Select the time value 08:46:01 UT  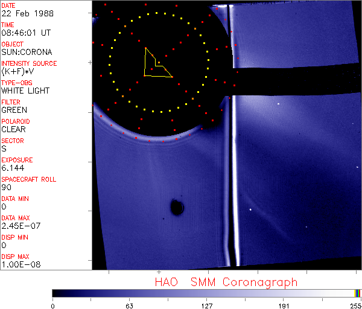point(25,33)
